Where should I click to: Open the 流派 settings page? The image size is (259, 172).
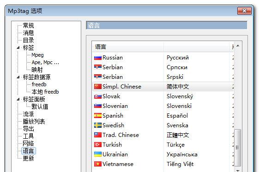click(28, 114)
